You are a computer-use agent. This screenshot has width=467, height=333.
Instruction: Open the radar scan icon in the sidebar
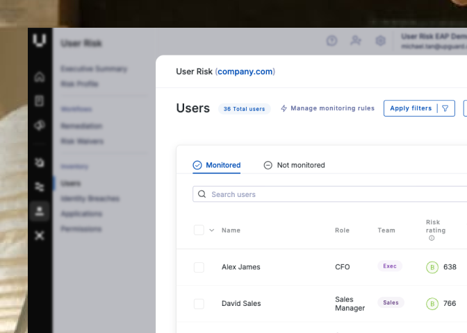[40, 162]
